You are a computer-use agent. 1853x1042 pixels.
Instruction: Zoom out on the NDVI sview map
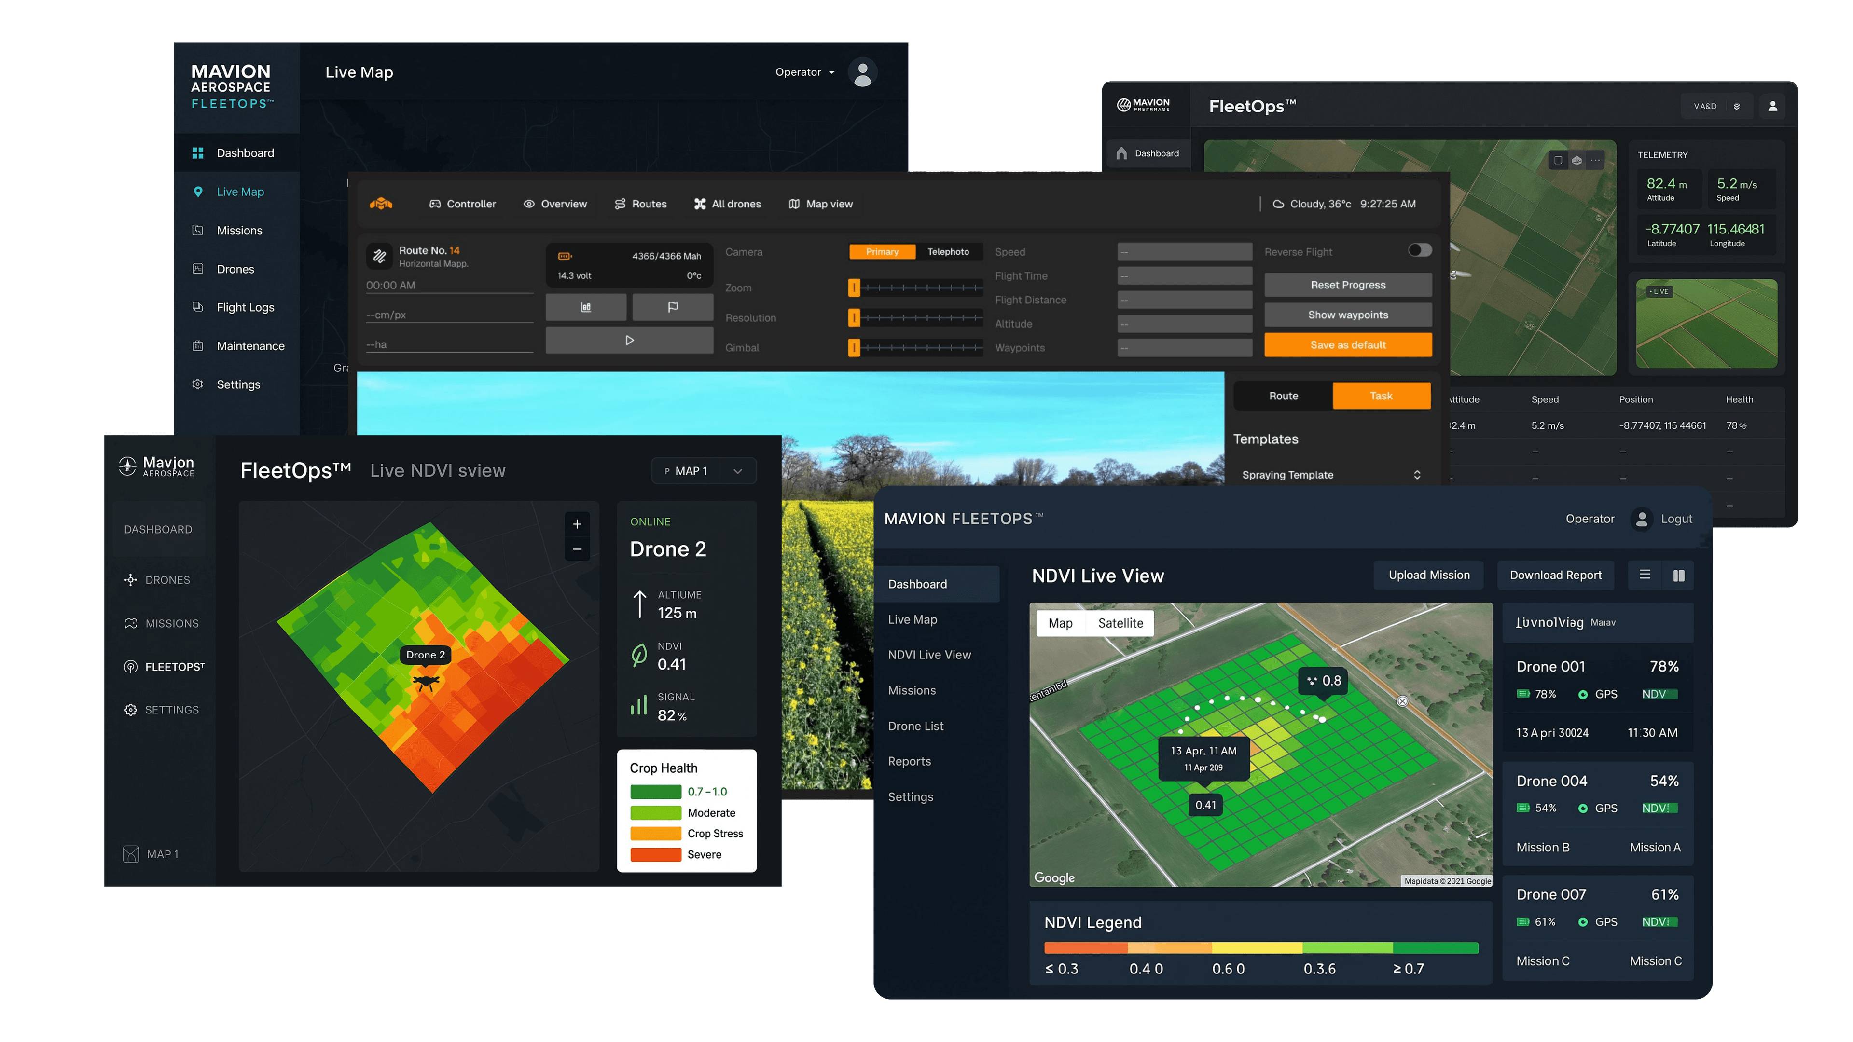click(577, 549)
